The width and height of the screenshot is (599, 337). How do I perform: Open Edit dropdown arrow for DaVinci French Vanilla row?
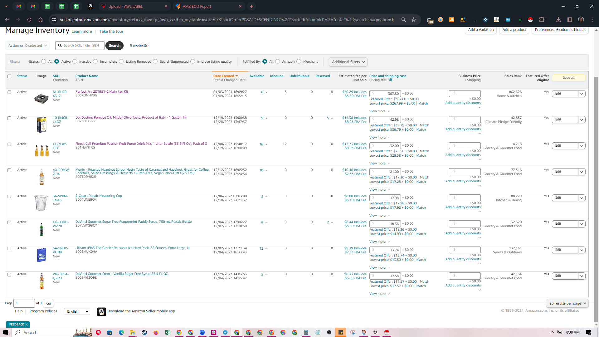click(x=582, y=276)
